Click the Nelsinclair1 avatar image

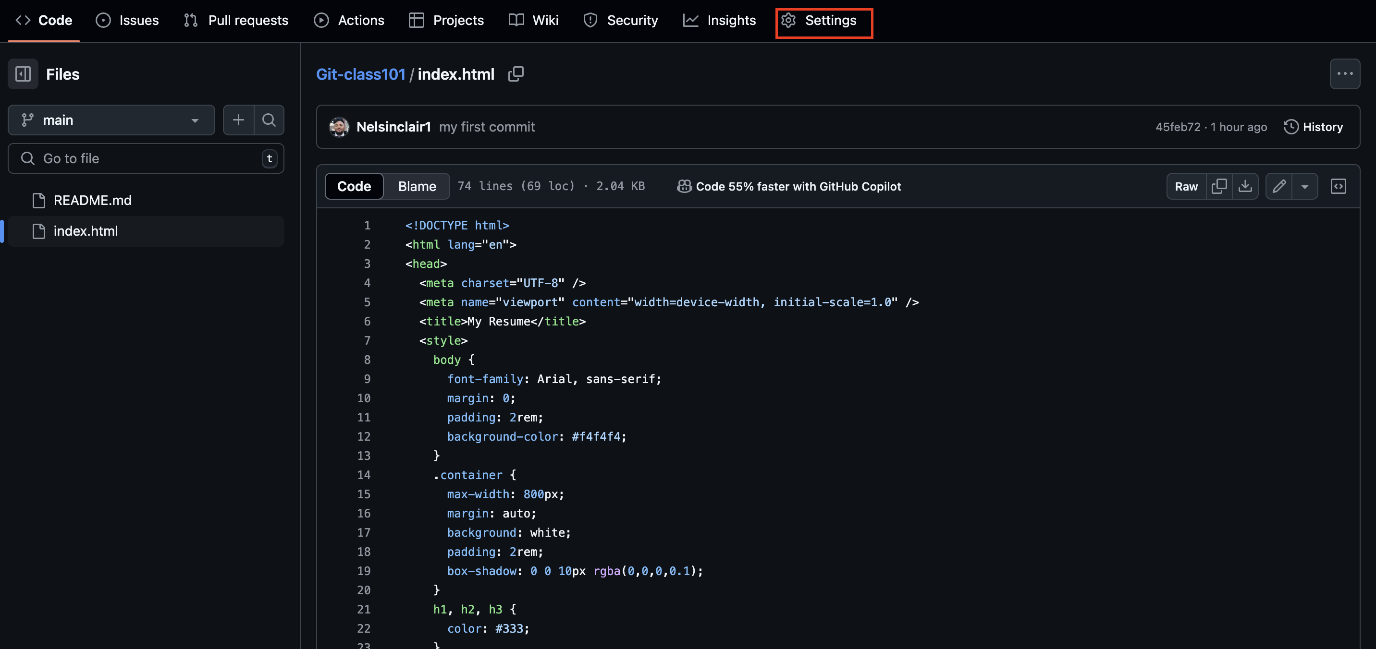(339, 127)
